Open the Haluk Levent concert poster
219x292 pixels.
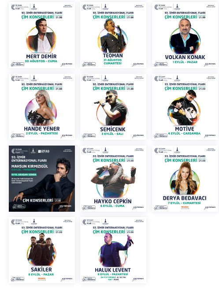113,250
